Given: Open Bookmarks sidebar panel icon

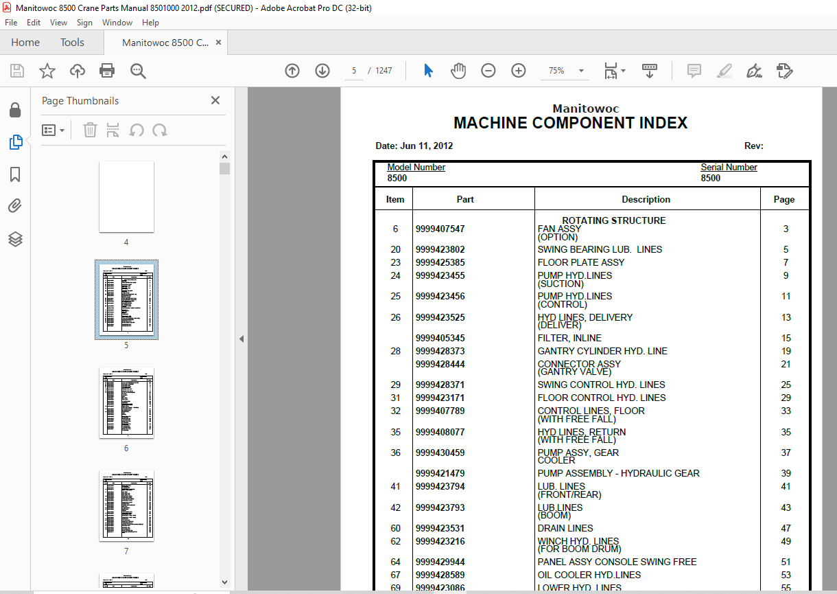Looking at the screenshot, I should [15, 174].
